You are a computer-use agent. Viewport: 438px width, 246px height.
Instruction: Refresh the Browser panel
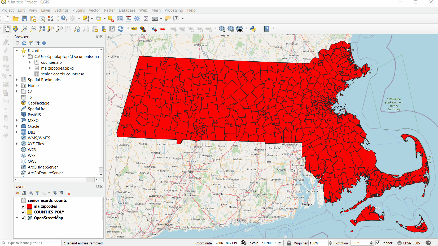[24, 43]
